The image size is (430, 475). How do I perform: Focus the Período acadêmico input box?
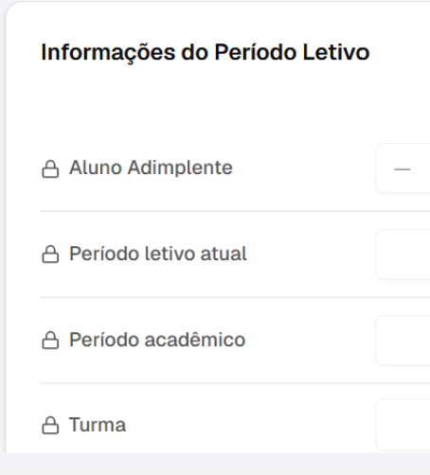[403, 340]
